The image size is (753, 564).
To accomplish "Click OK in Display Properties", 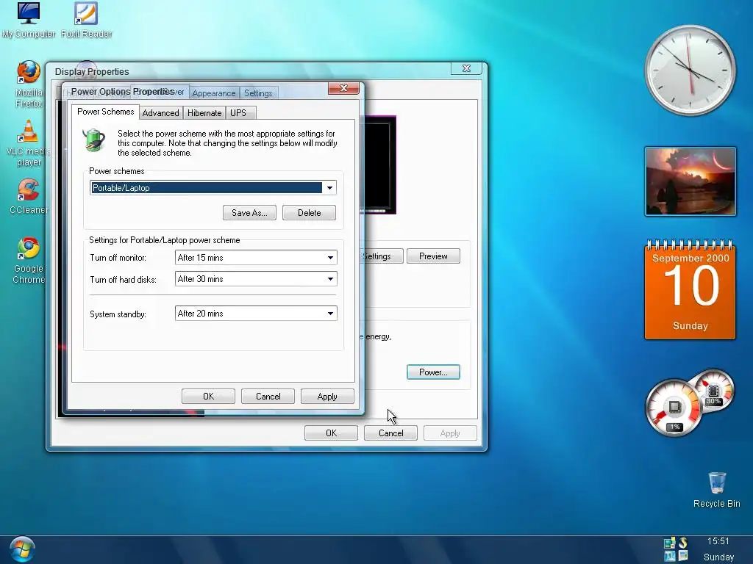I will (x=332, y=433).
